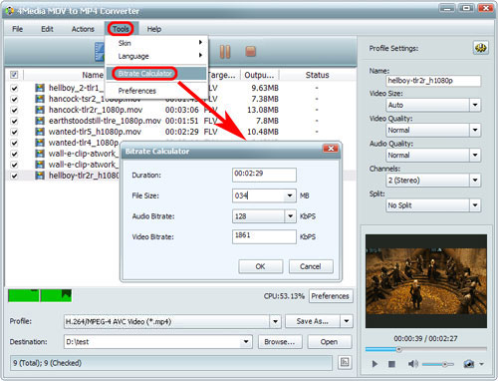This screenshot has height=381, width=498.
Task: Close the Bitrate Calculator dialog
Action: tap(331, 149)
